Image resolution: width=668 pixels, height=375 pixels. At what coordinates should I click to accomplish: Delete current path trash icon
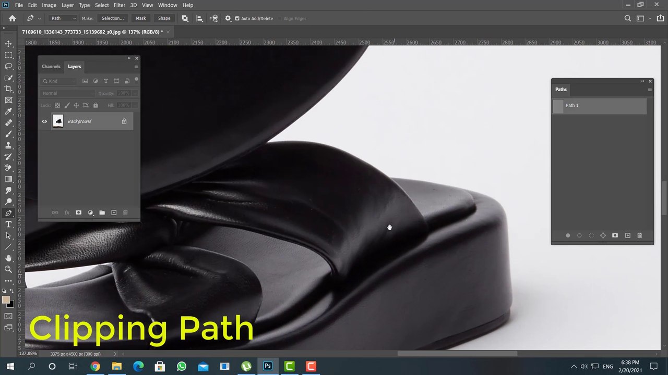click(x=639, y=235)
